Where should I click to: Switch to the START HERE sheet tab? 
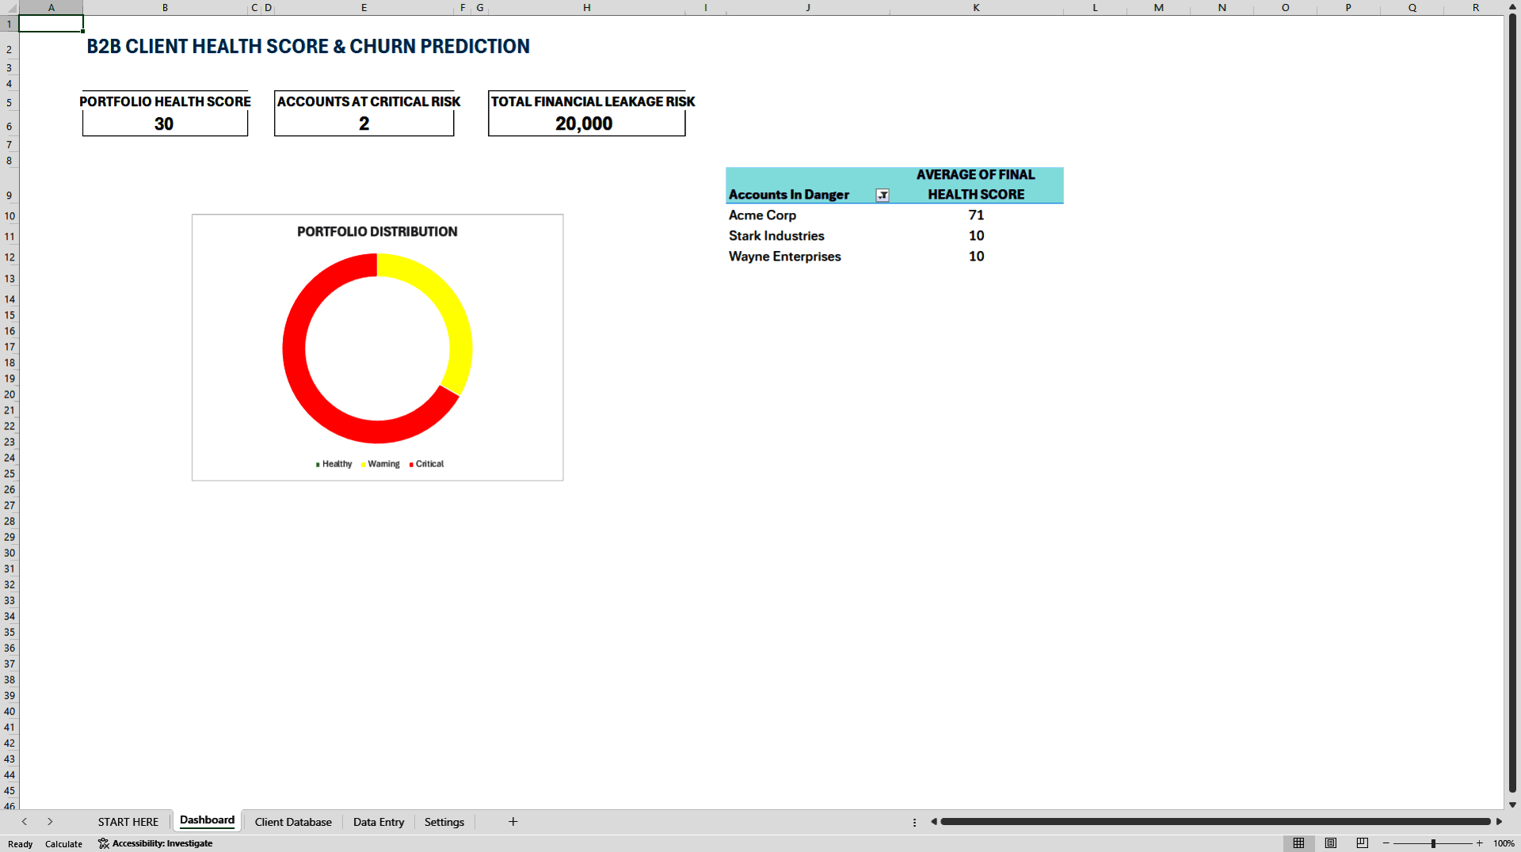pos(128,822)
